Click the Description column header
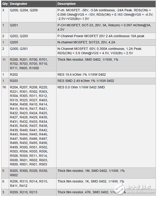Image resolution: width=157 pixels, height=197 pixels. (x=106, y=4)
